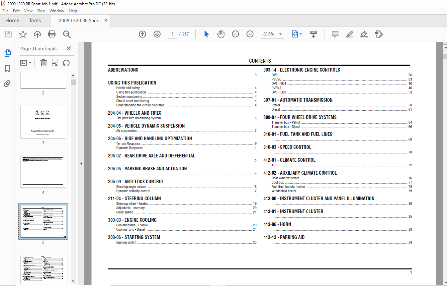Image resolution: width=447 pixels, height=286 pixels.
Task: Select the page 4 thumbnail
Action: tap(43, 171)
